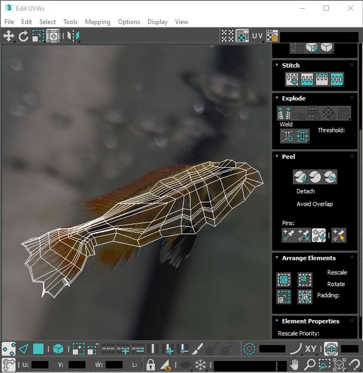363x373 pixels.
Task: Toggle Show Map in dialog button
Action: (242, 36)
